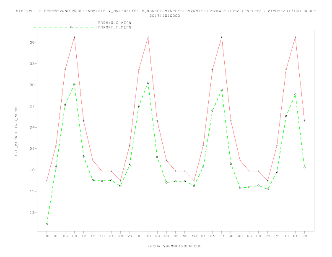Click the chart title starting STAT-VL1L2
This screenshot has height=257, width=332.
(x=166, y=11)
